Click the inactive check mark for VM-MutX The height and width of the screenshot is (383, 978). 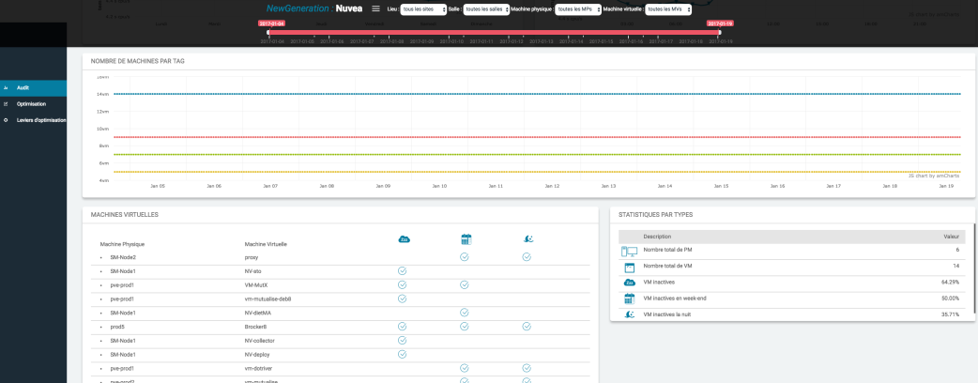(x=403, y=284)
